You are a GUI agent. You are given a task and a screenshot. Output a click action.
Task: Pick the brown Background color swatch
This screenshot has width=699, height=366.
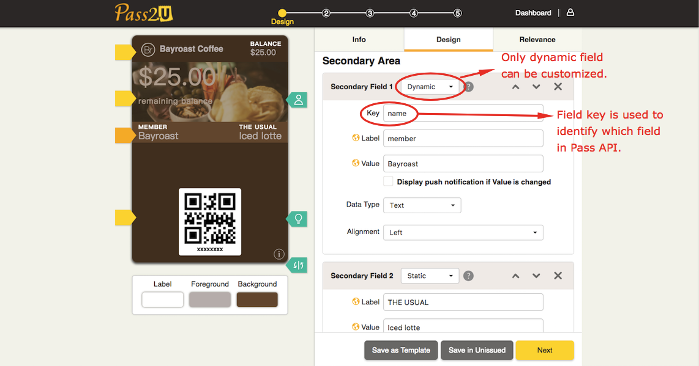click(x=257, y=299)
